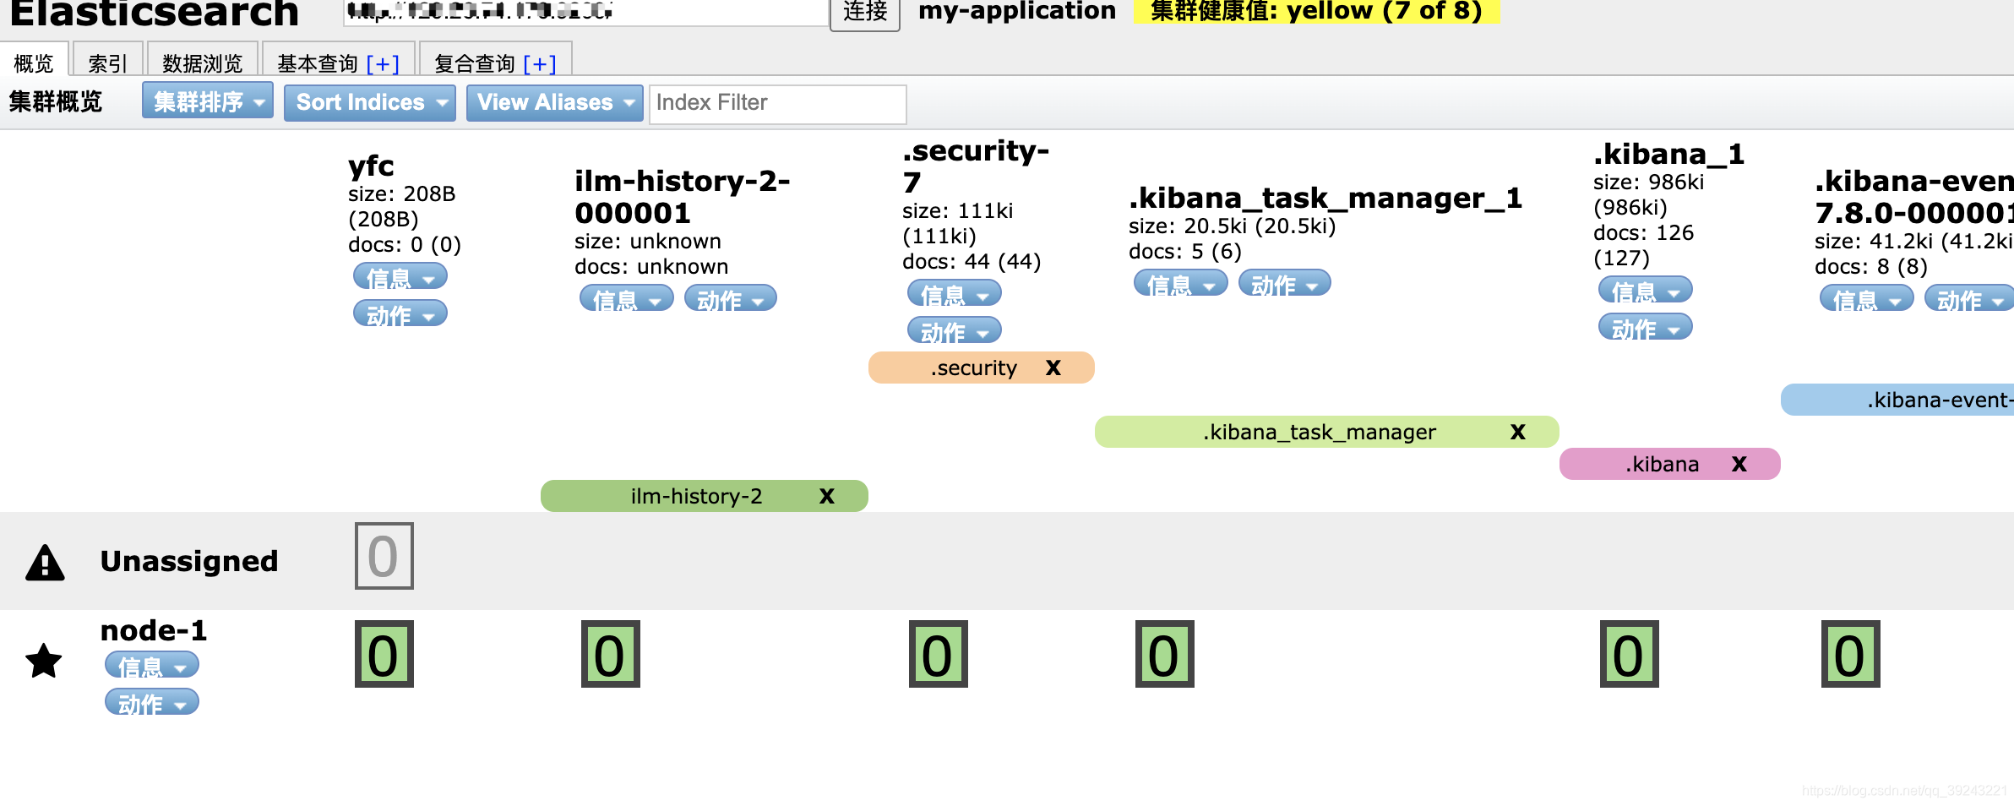The width and height of the screenshot is (2014, 806).
Task: Remove the .kibana alias with its X
Action: pos(1738,464)
